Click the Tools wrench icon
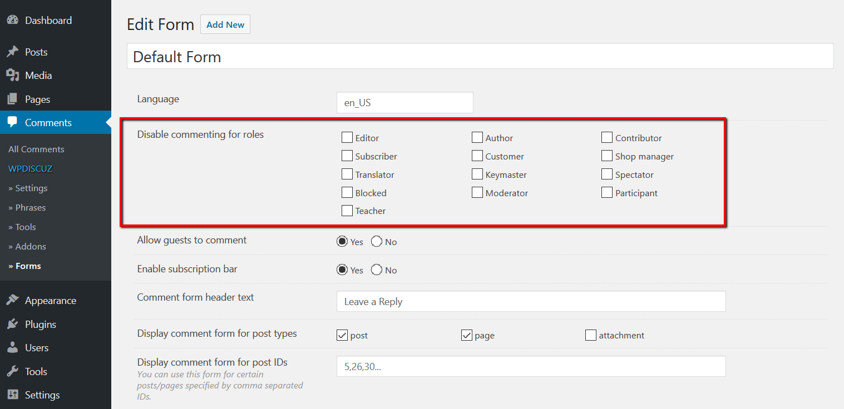 (x=12, y=372)
